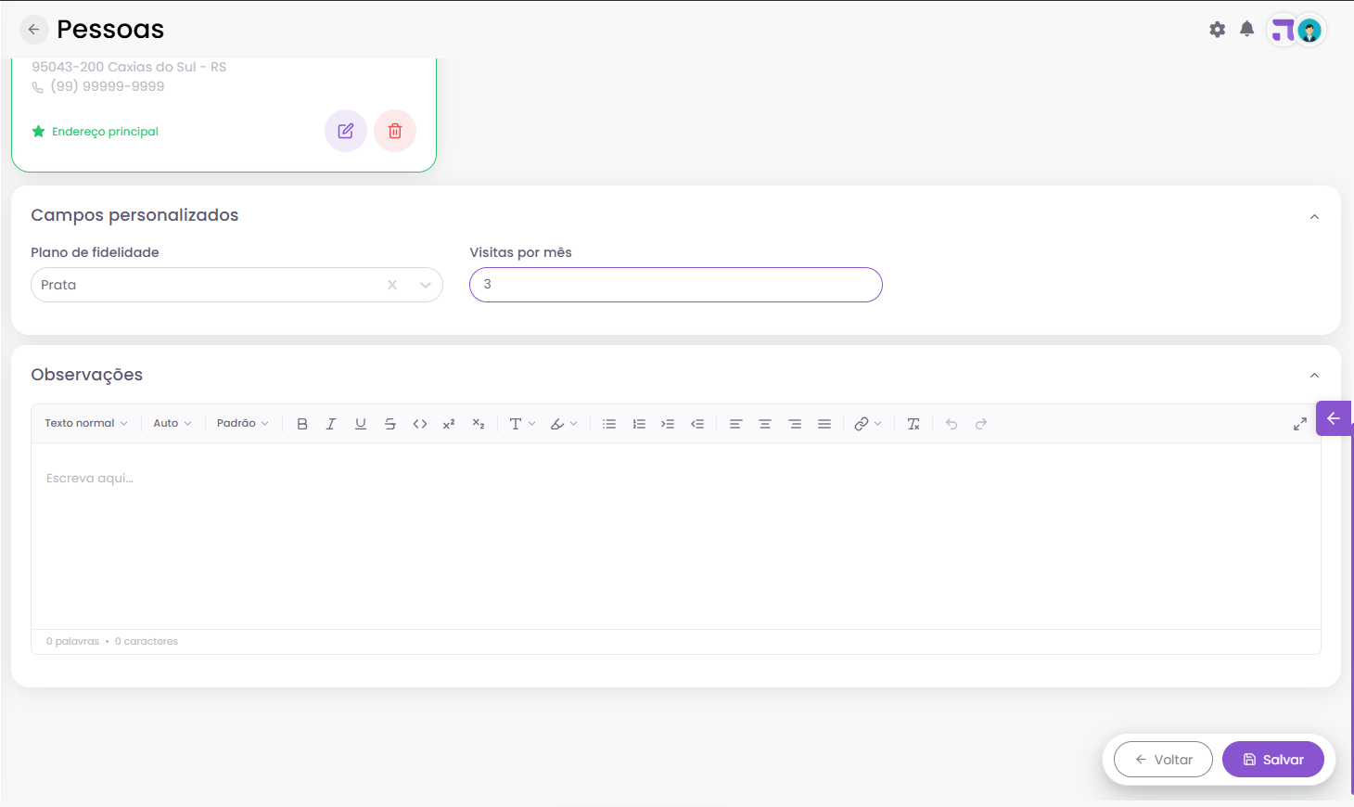Open the Padrão font dropdown
1354x807 pixels.
pyautogui.click(x=243, y=424)
